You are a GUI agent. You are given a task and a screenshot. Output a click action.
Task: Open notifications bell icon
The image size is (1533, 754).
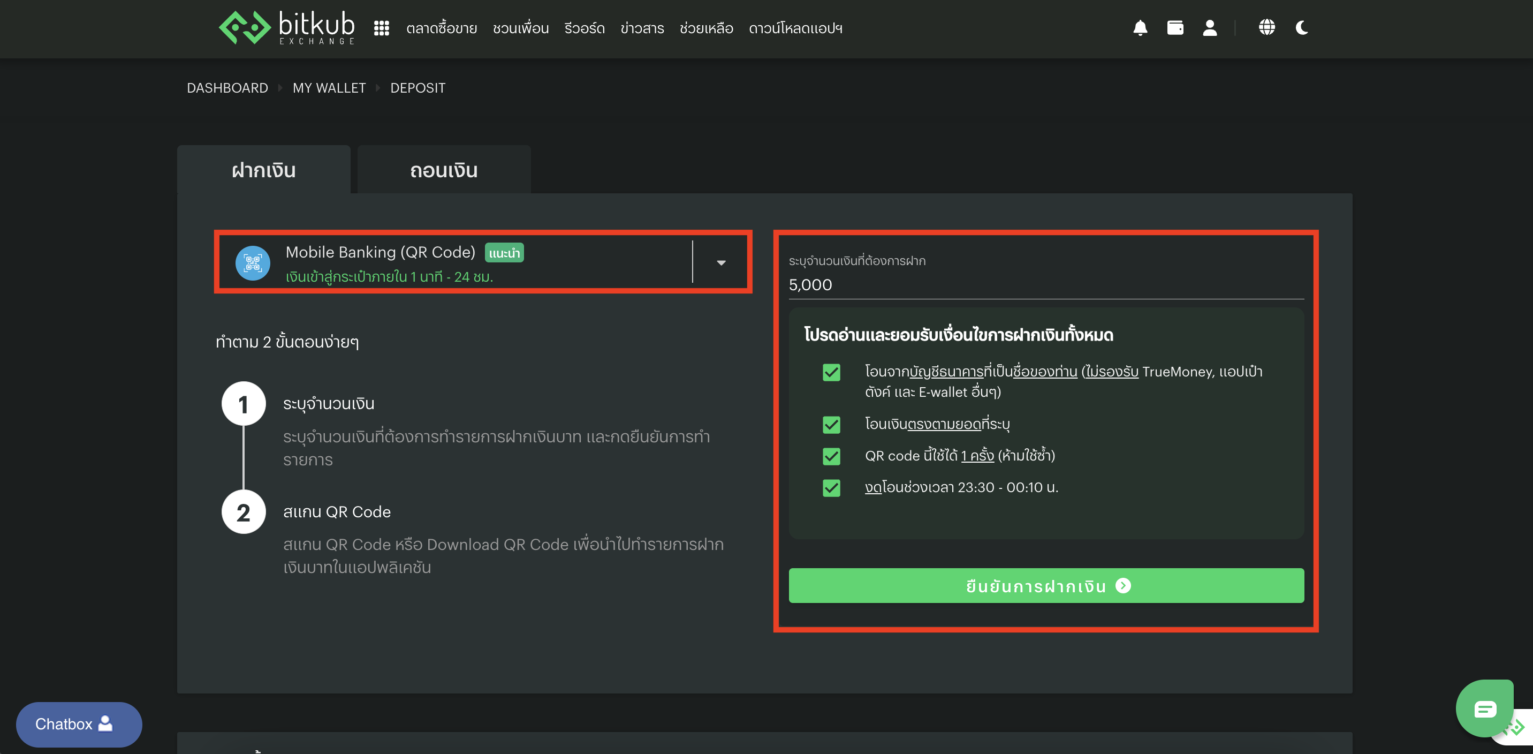pyautogui.click(x=1140, y=28)
